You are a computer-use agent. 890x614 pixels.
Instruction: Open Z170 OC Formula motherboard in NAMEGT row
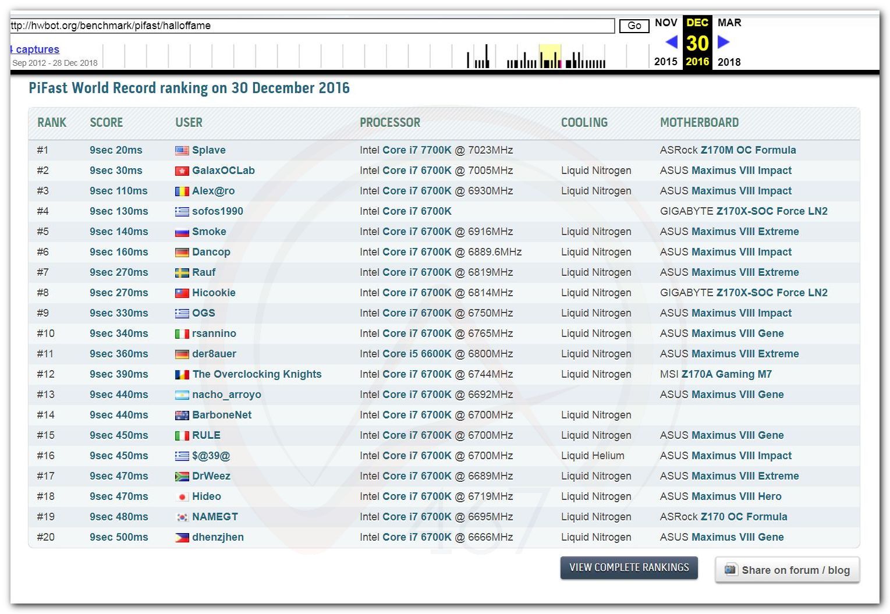[744, 517]
